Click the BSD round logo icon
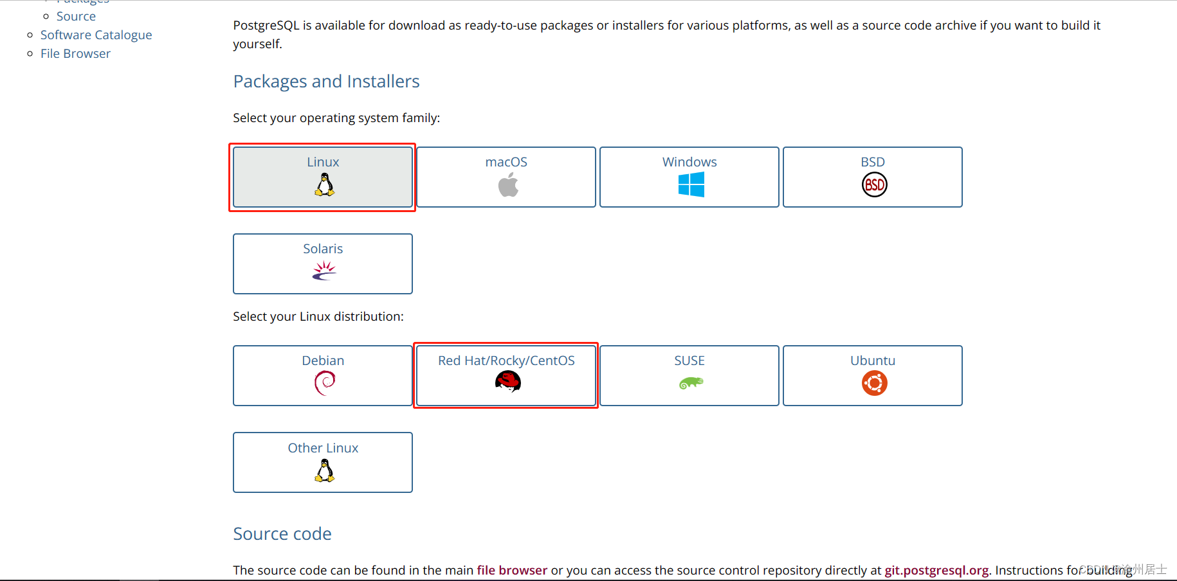 (x=875, y=184)
